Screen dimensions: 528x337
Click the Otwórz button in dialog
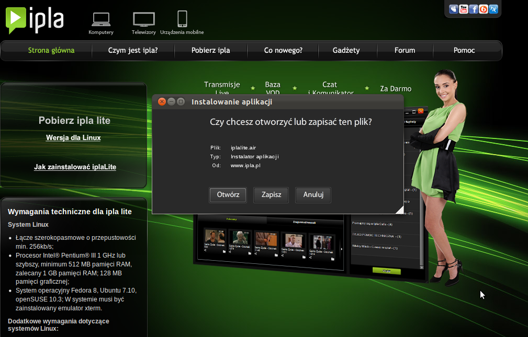[228, 195]
